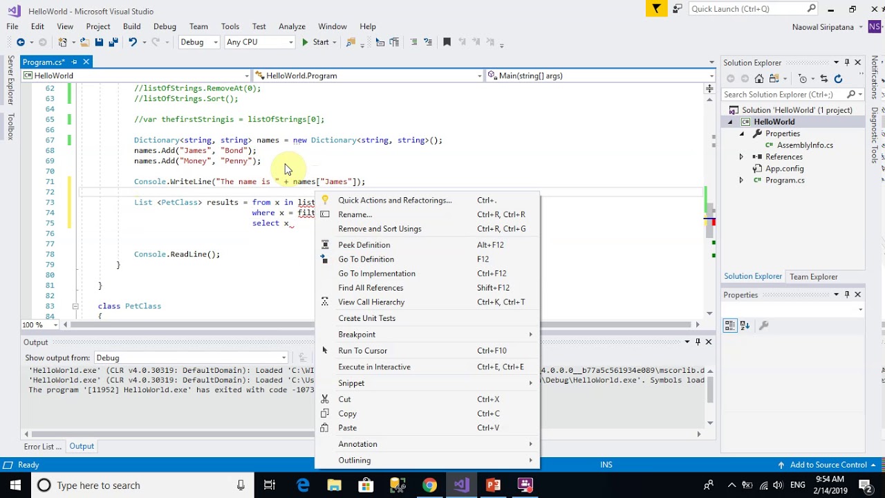This screenshot has height=498, width=885.
Task: Switch to the Error List tab
Action: (x=43, y=447)
